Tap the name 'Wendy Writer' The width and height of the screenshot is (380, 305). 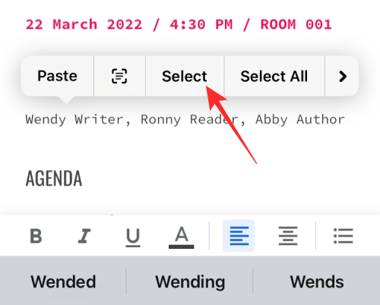(x=74, y=119)
